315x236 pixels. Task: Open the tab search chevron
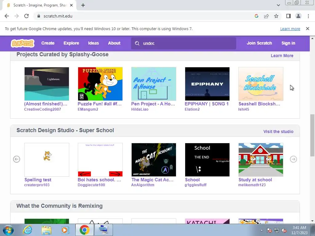tap(278, 5)
